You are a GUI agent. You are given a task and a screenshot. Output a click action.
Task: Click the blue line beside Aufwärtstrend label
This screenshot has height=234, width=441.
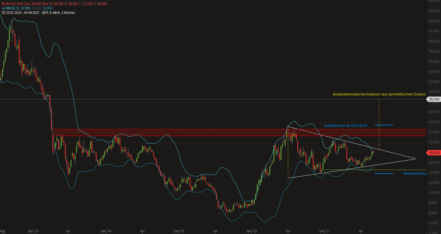click(384, 125)
